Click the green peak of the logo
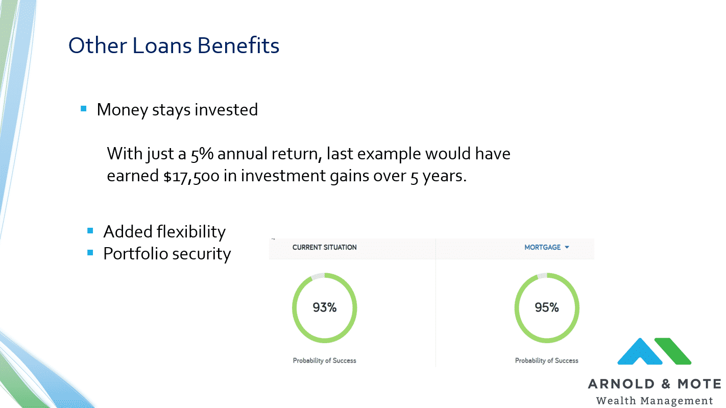The height and width of the screenshot is (408, 726). [x=674, y=350]
